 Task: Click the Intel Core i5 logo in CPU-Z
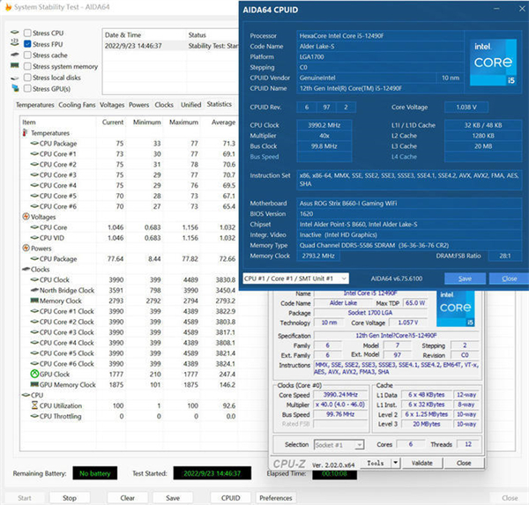click(456, 308)
